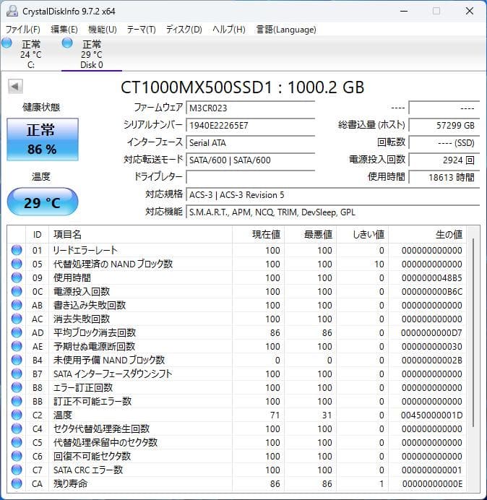Click rotation rate value ---- (SSD)
Image resolution: width=487 pixels, height=500 pixels.
pos(444,142)
